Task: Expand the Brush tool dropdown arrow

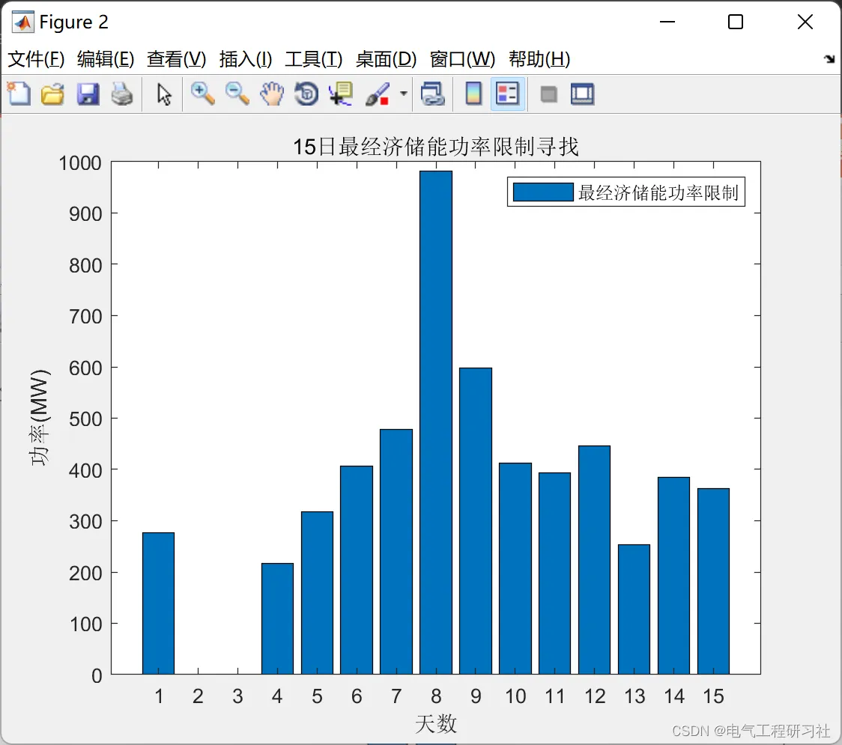Action: (x=404, y=94)
